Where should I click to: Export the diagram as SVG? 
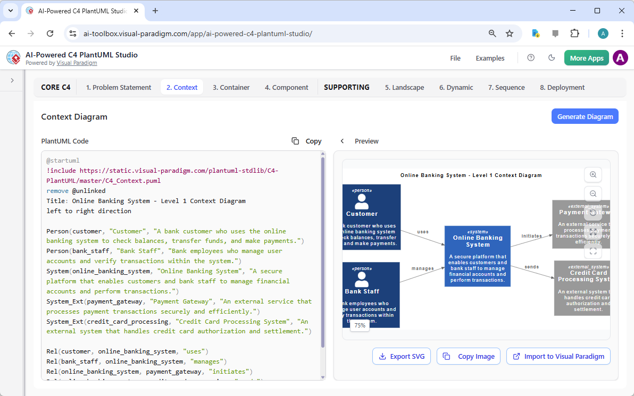click(402, 356)
